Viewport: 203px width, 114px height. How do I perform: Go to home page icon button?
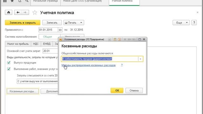pyautogui.click(x=9, y=12)
